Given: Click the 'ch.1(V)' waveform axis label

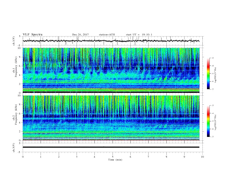Looking at the screenshot, I should coord(14,41).
